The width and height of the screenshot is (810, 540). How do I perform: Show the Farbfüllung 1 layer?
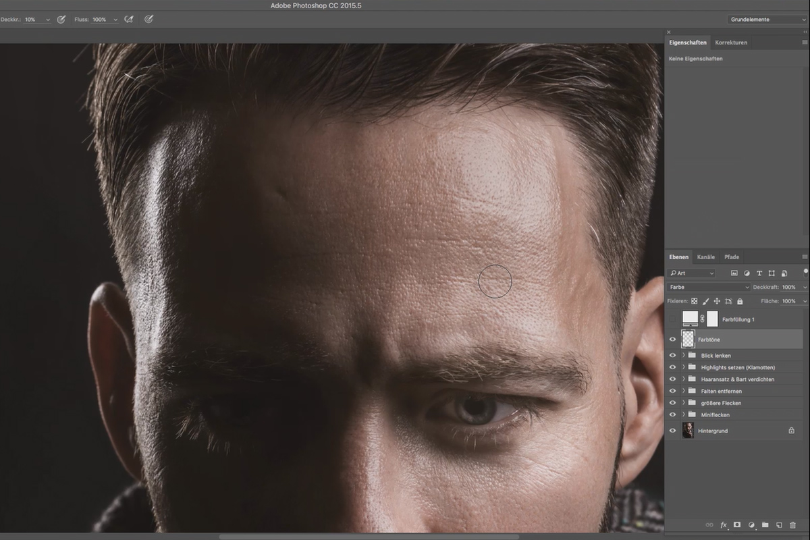coord(672,319)
